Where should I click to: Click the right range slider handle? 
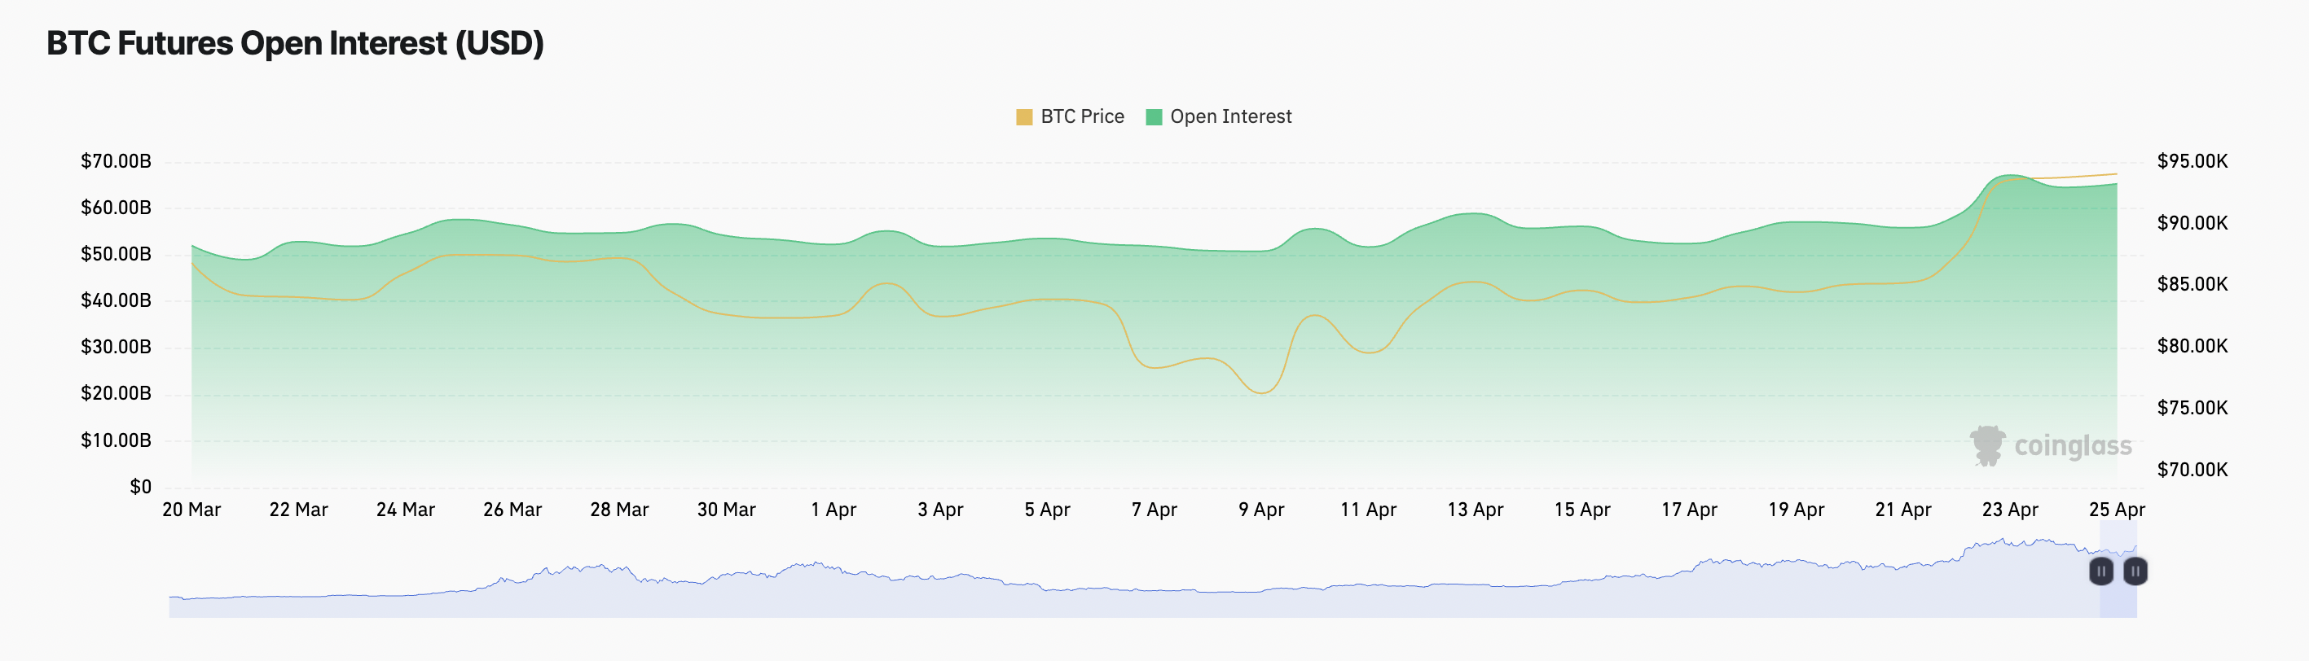(x=2135, y=571)
